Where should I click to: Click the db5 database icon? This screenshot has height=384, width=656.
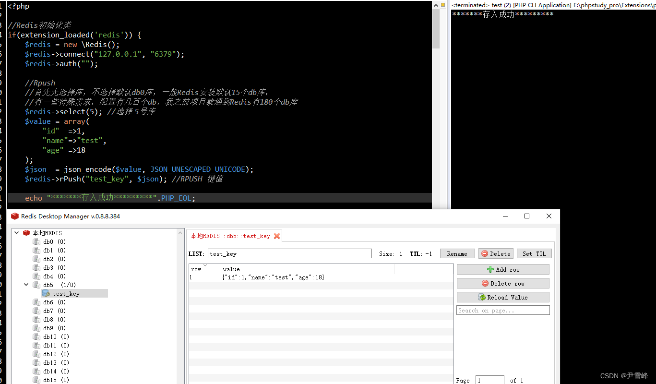(36, 285)
